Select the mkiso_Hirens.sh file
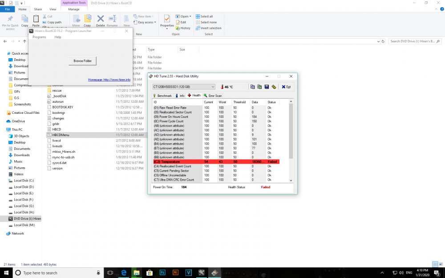 click(x=64, y=152)
